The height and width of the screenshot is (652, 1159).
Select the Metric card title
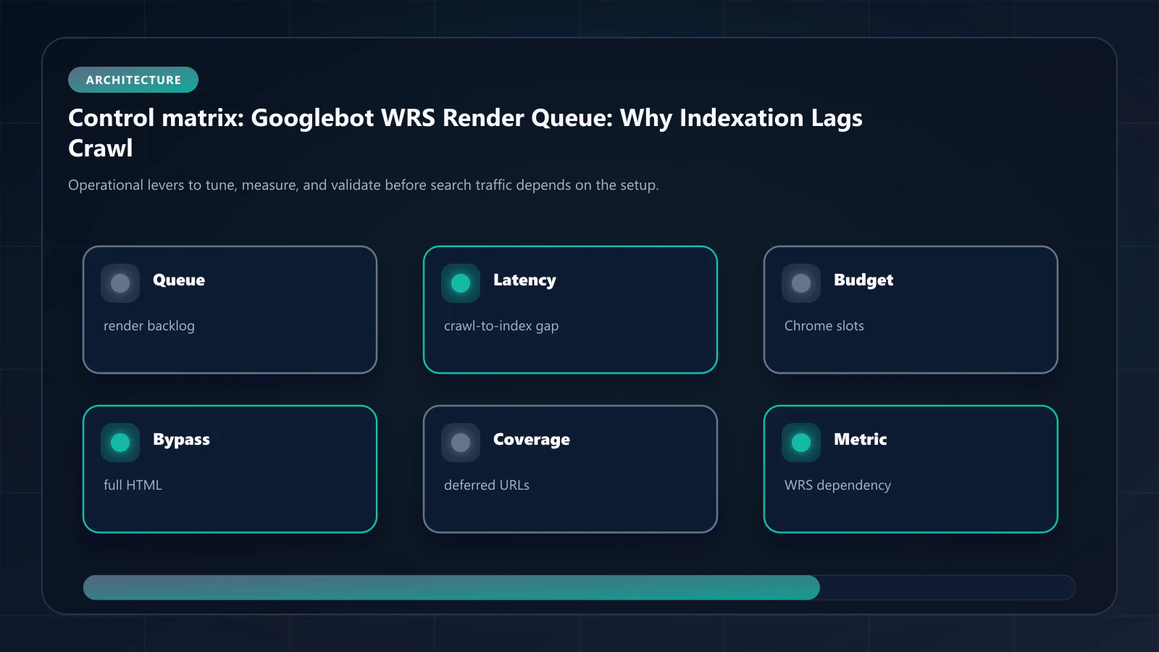[x=861, y=439]
